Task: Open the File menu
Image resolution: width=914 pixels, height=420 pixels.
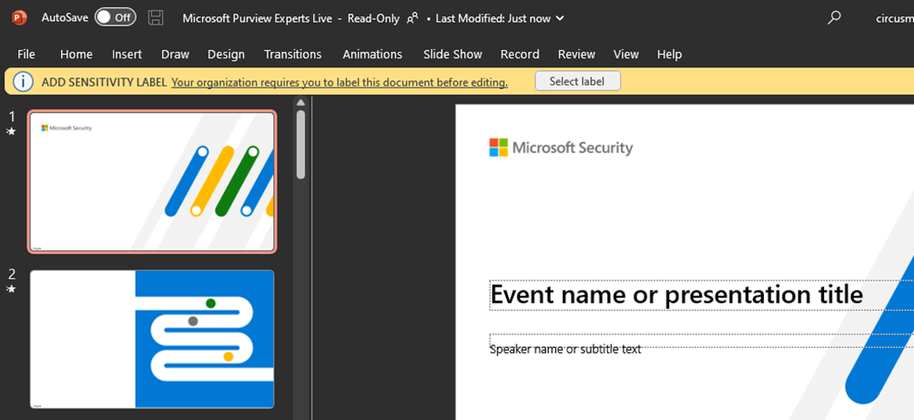Action: pyautogui.click(x=26, y=55)
